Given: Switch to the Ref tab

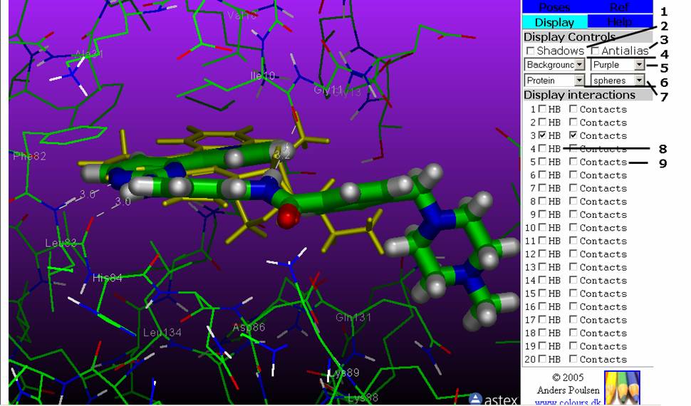Looking at the screenshot, I should [x=620, y=6].
